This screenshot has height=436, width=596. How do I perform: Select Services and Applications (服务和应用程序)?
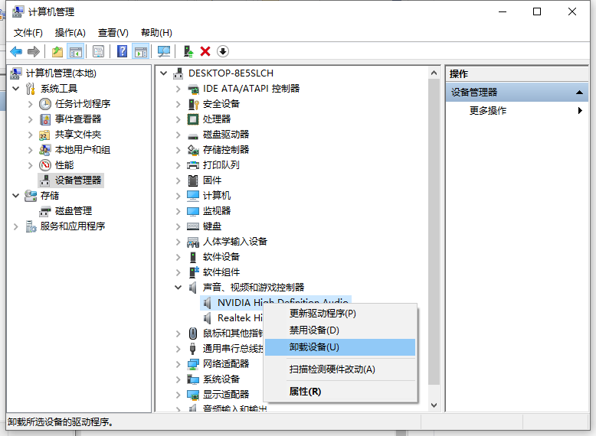pyautogui.click(x=73, y=226)
